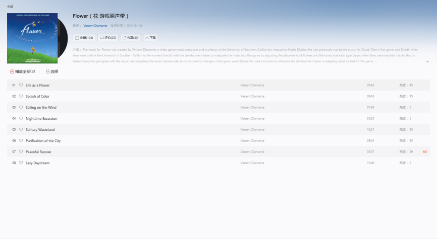
Task: Select Purification of the City track
Action: pyautogui.click(x=43, y=140)
